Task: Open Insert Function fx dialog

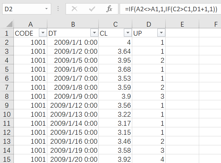Action: (109, 9)
